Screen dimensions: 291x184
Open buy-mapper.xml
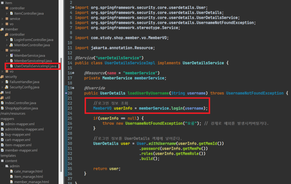17,134
